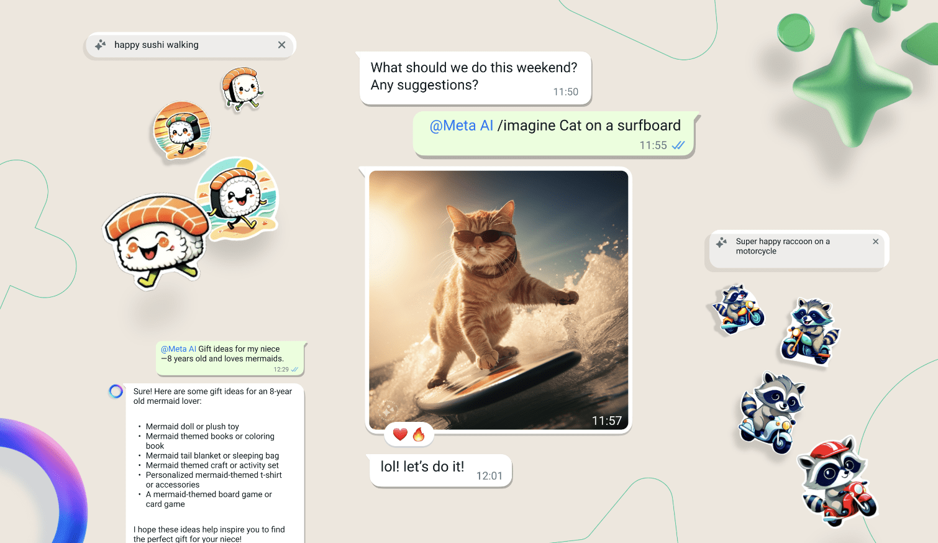Click the heart and fire reactions pill
This screenshot has height=543, width=938.
(x=409, y=434)
